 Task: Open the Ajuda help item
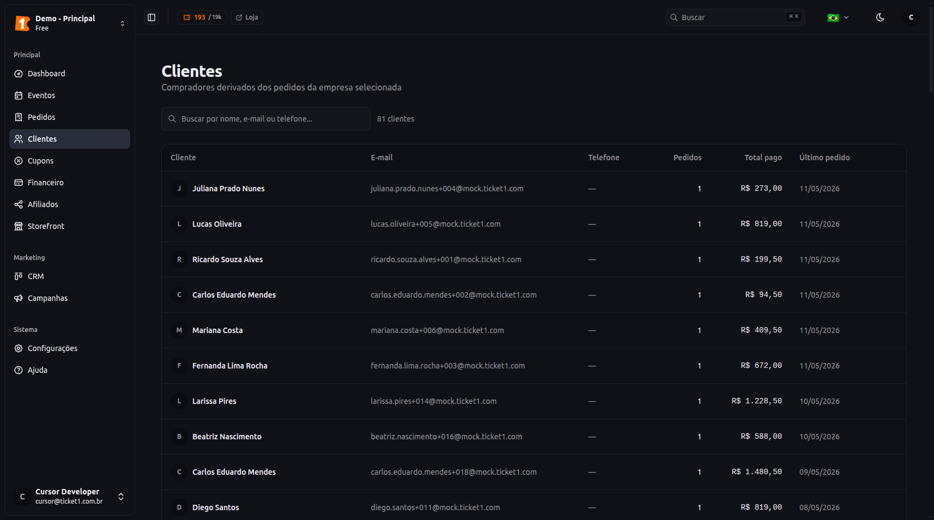pos(70,370)
